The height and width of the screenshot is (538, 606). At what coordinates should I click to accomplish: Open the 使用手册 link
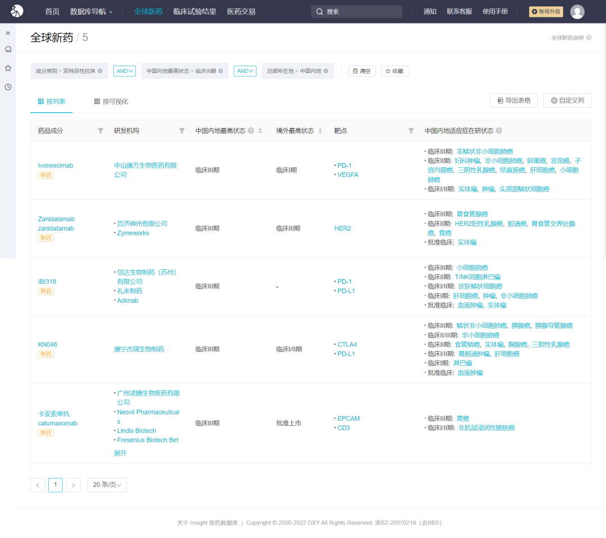click(495, 12)
